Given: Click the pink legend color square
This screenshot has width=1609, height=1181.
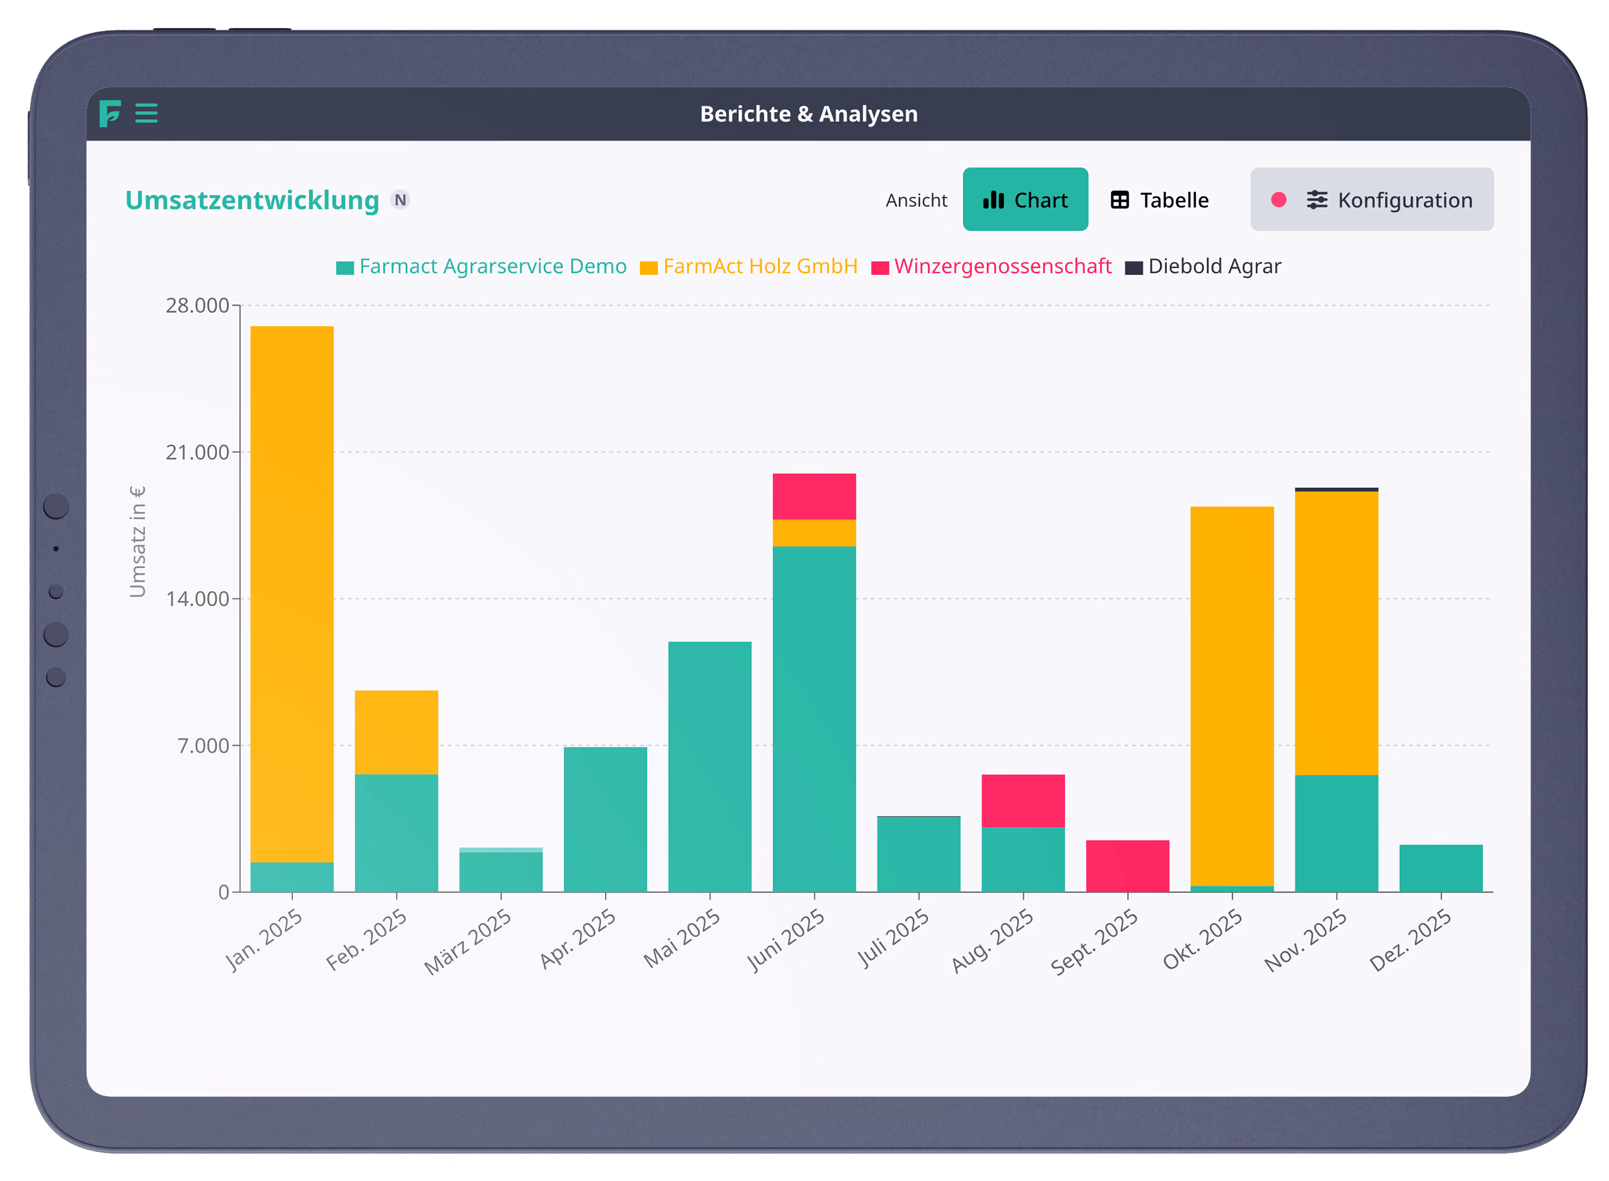Looking at the screenshot, I should (880, 268).
